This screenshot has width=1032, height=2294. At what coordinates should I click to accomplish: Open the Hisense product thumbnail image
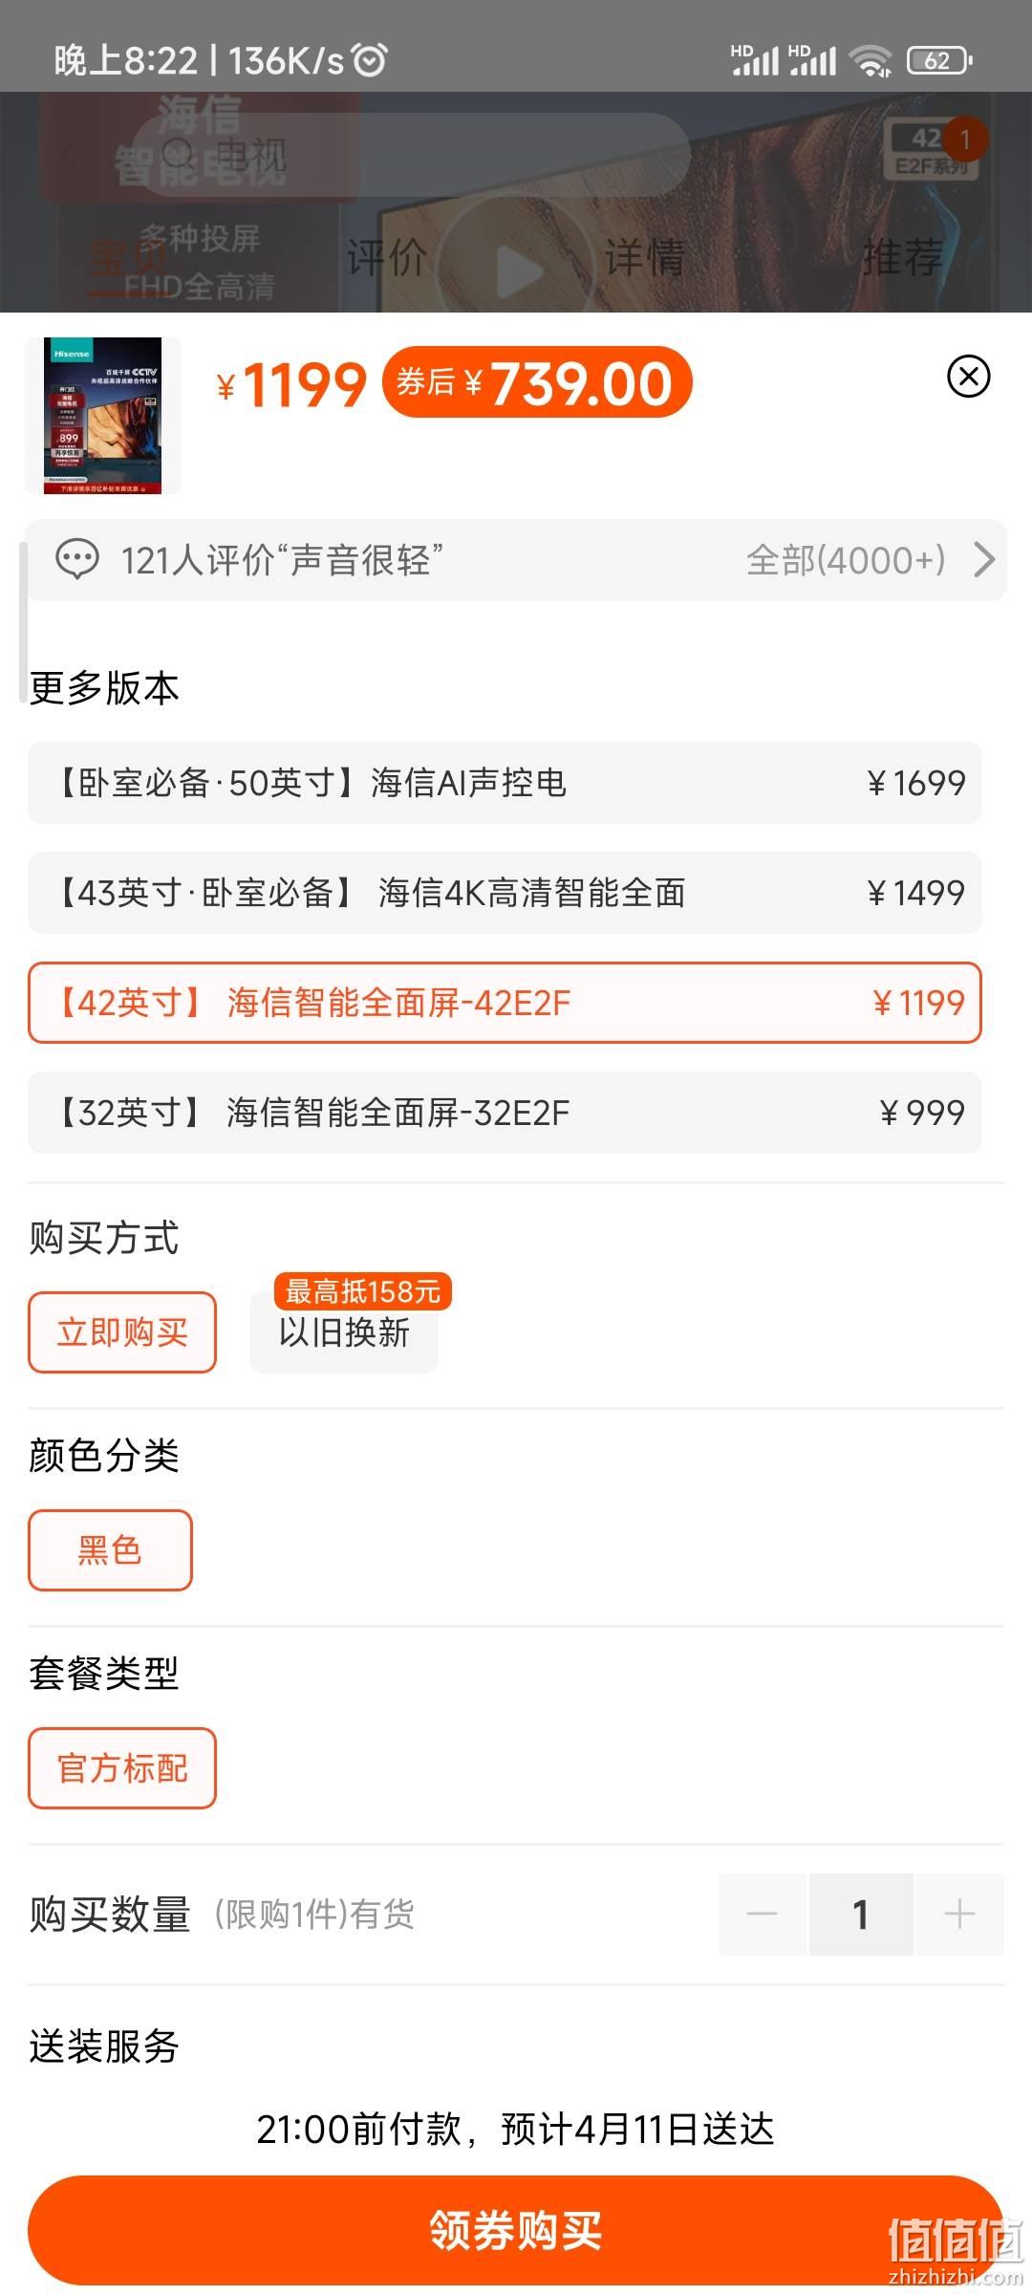coord(103,416)
